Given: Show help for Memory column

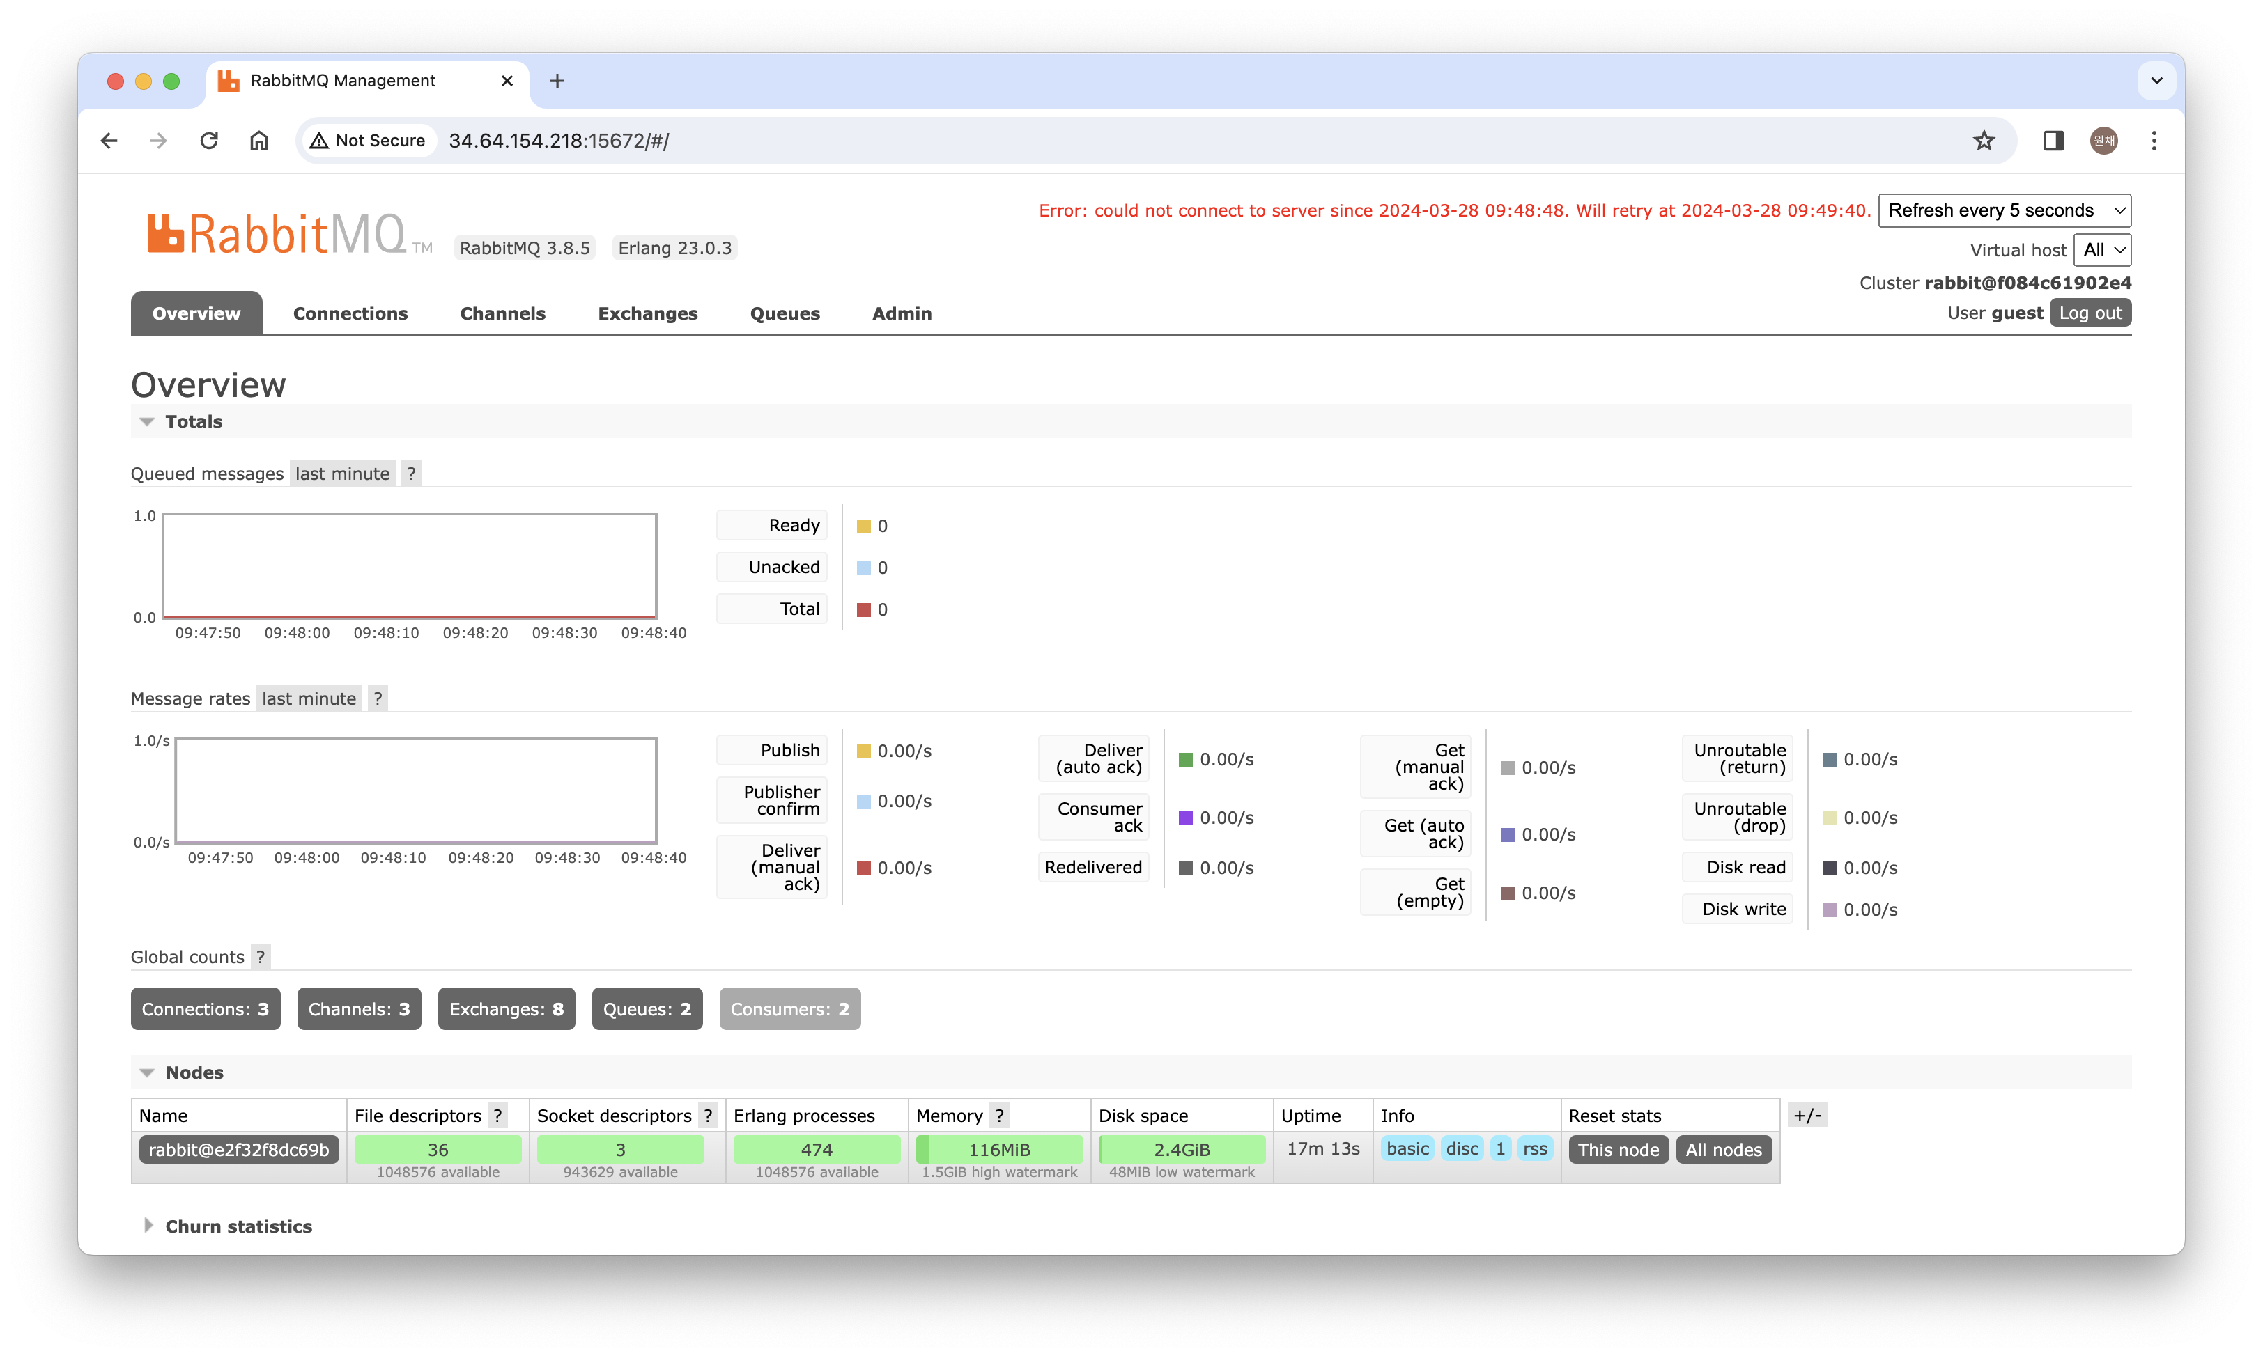Looking at the screenshot, I should click(x=998, y=1116).
